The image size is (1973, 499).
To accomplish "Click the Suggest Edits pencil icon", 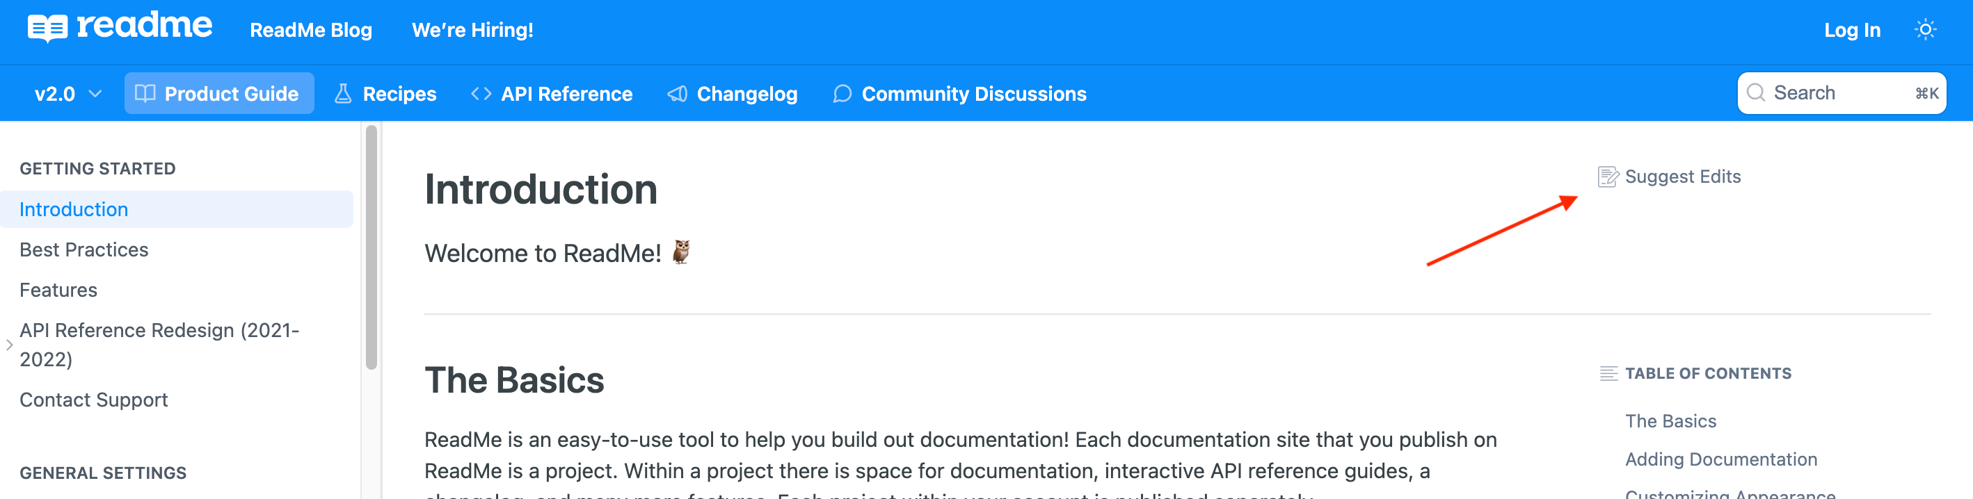I will [1608, 177].
